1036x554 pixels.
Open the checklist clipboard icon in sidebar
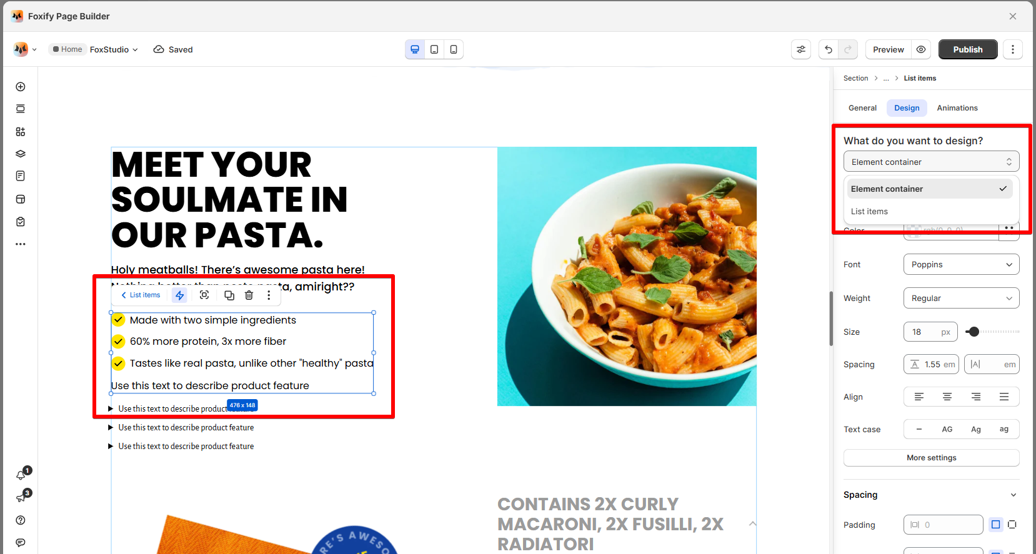click(21, 222)
